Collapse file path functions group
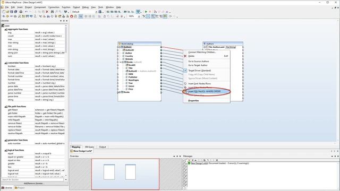 pos(6,107)
